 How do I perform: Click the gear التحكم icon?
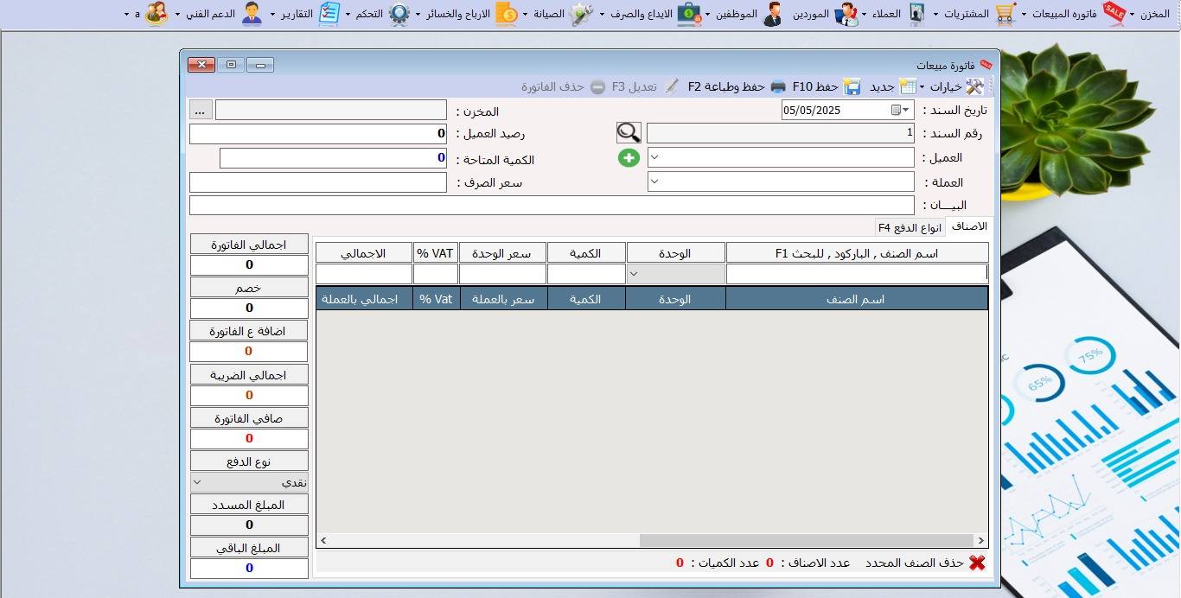click(x=399, y=14)
